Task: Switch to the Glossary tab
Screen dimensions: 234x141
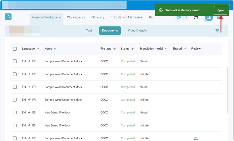Action: click(98, 17)
